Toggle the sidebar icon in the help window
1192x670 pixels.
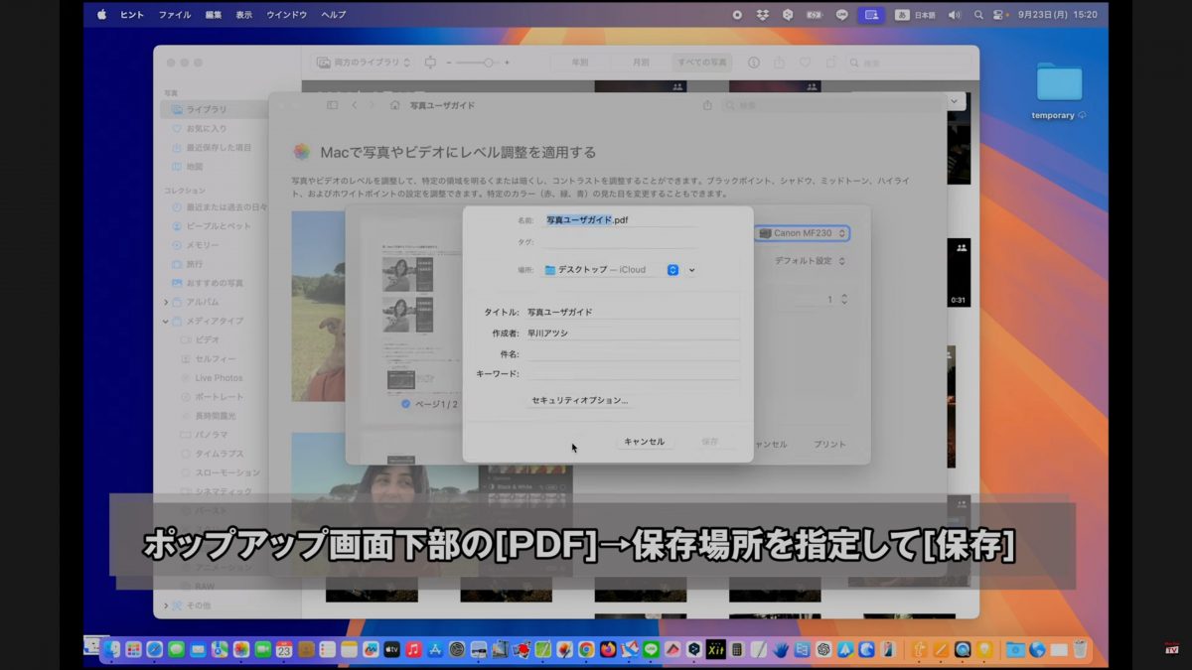(x=332, y=104)
